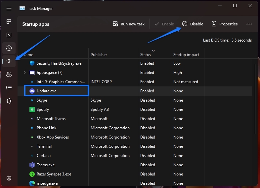Open the Users page in sidebar
This screenshot has width=260, height=188.
tap(9, 75)
